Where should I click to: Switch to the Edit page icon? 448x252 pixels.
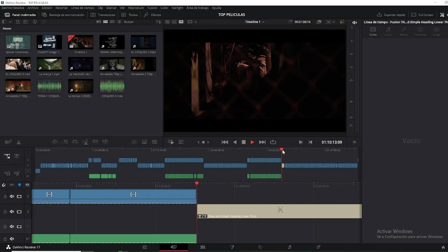(x=203, y=247)
